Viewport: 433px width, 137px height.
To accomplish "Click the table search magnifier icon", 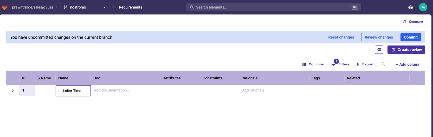I will (x=383, y=64).
